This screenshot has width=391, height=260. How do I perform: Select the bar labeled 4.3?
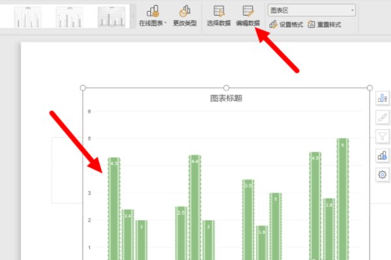click(x=114, y=209)
